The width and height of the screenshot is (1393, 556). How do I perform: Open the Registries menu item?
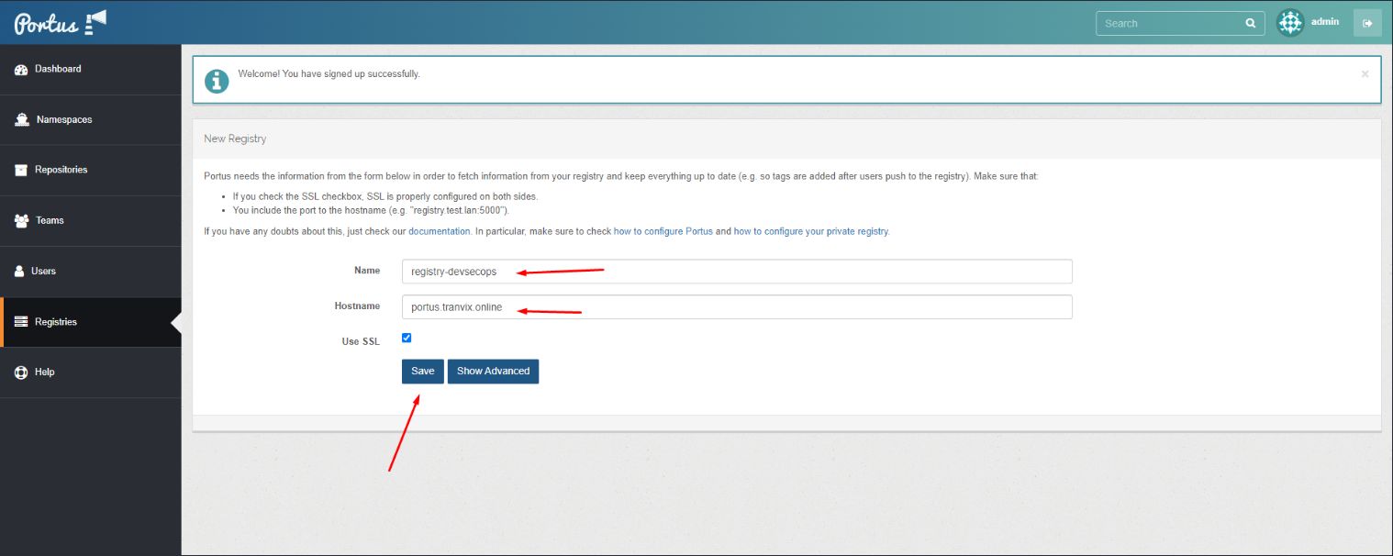click(56, 322)
